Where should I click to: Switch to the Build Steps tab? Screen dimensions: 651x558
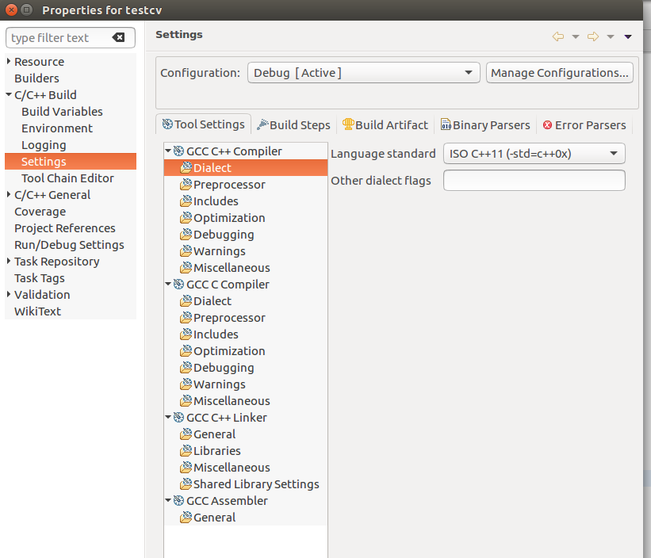tap(294, 124)
